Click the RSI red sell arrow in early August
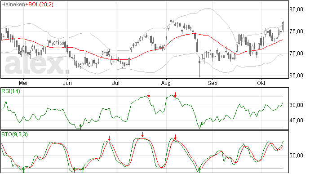 click(x=175, y=95)
